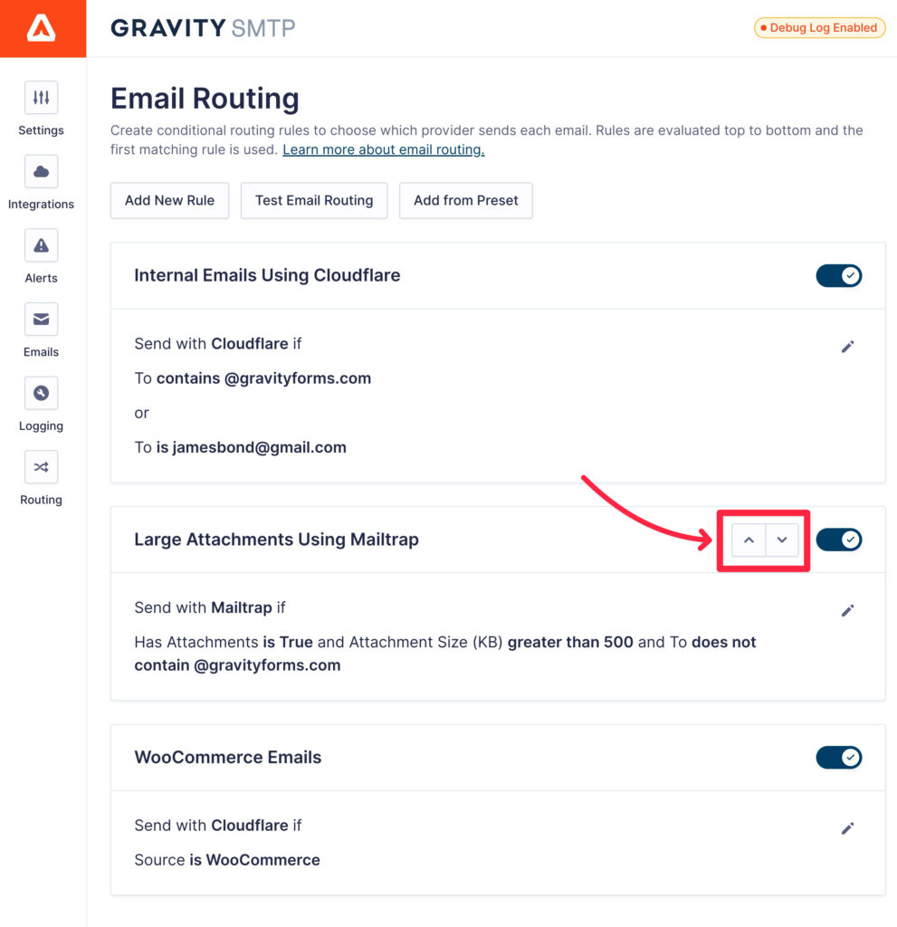Click the GRAVITY SMTP wordmark

[203, 28]
